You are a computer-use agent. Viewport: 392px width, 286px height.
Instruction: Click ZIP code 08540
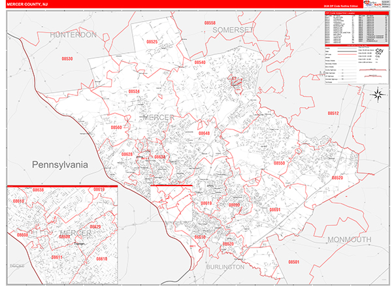tap(200, 62)
